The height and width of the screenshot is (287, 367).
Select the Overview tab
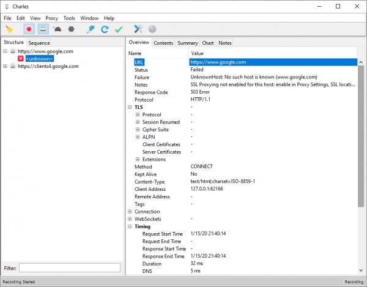tap(139, 42)
